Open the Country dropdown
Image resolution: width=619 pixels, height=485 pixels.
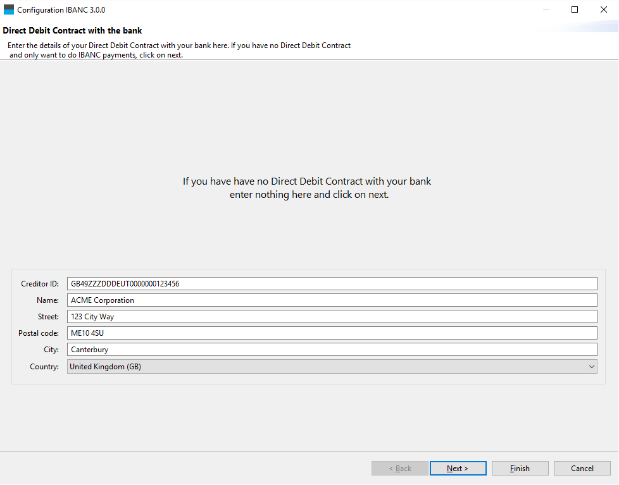(x=332, y=366)
